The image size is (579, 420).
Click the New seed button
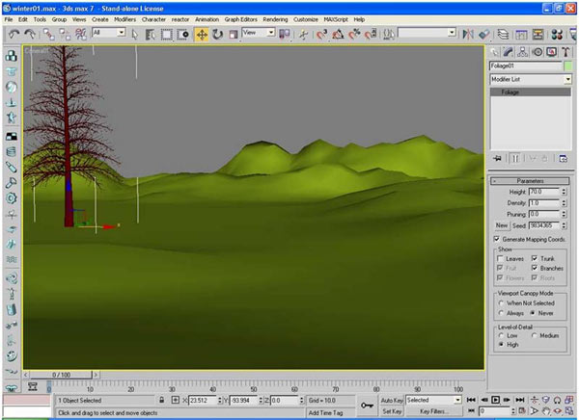pos(502,225)
